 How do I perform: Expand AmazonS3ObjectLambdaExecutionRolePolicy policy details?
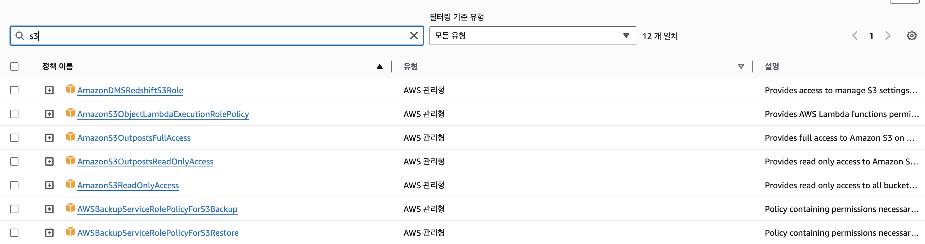(x=49, y=114)
